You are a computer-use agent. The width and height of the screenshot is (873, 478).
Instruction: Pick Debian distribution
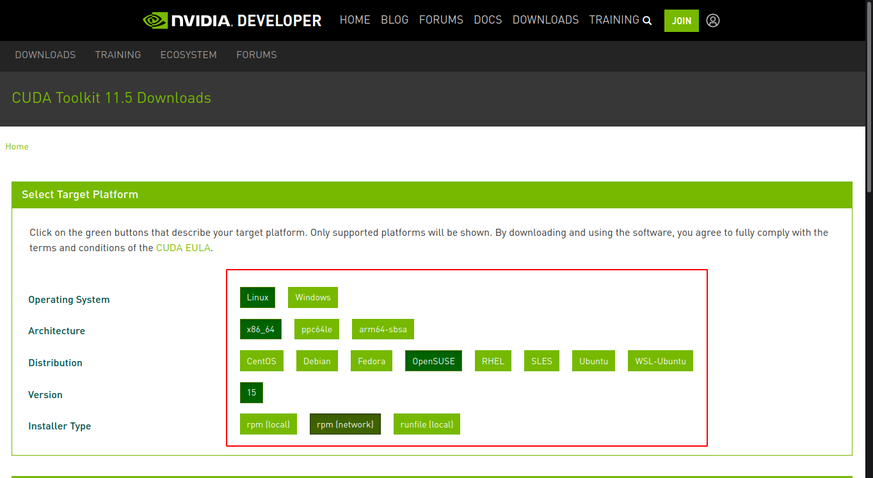pyautogui.click(x=317, y=361)
